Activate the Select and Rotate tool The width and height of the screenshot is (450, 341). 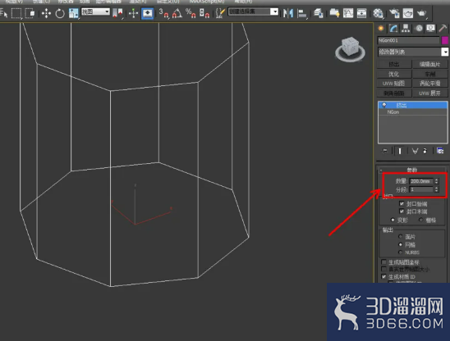(60, 13)
